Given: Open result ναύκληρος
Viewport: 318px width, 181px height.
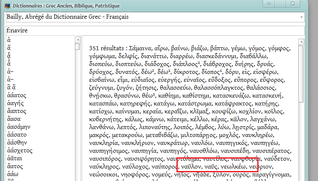Looking at the screenshot, I should pos(104,167).
